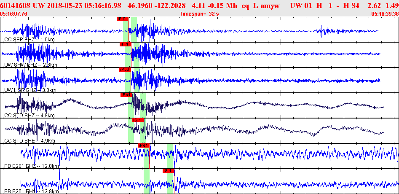The width and height of the screenshot is (399, 194).
Task: Click the depth value 4.11
Action: 198,5
